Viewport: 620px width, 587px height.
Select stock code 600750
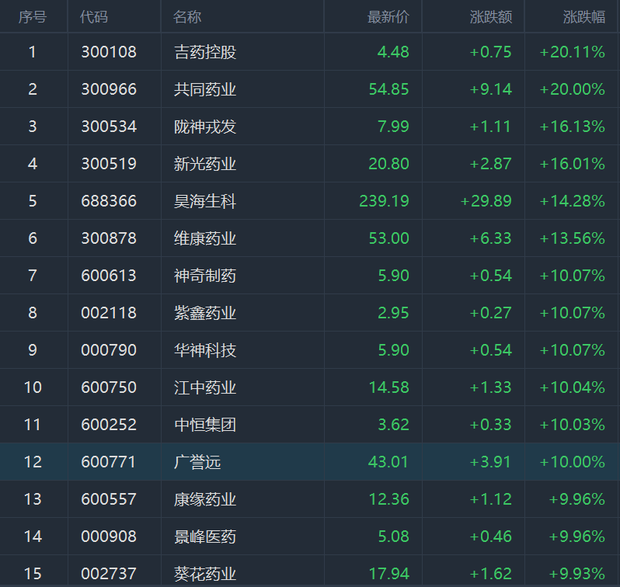pyautogui.click(x=109, y=387)
